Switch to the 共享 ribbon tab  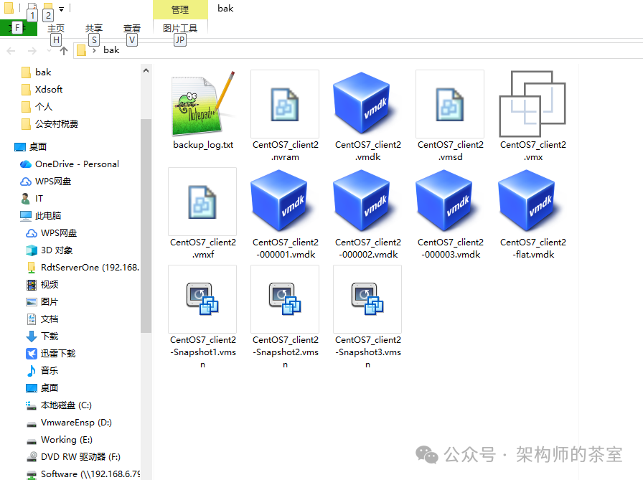tap(94, 28)
